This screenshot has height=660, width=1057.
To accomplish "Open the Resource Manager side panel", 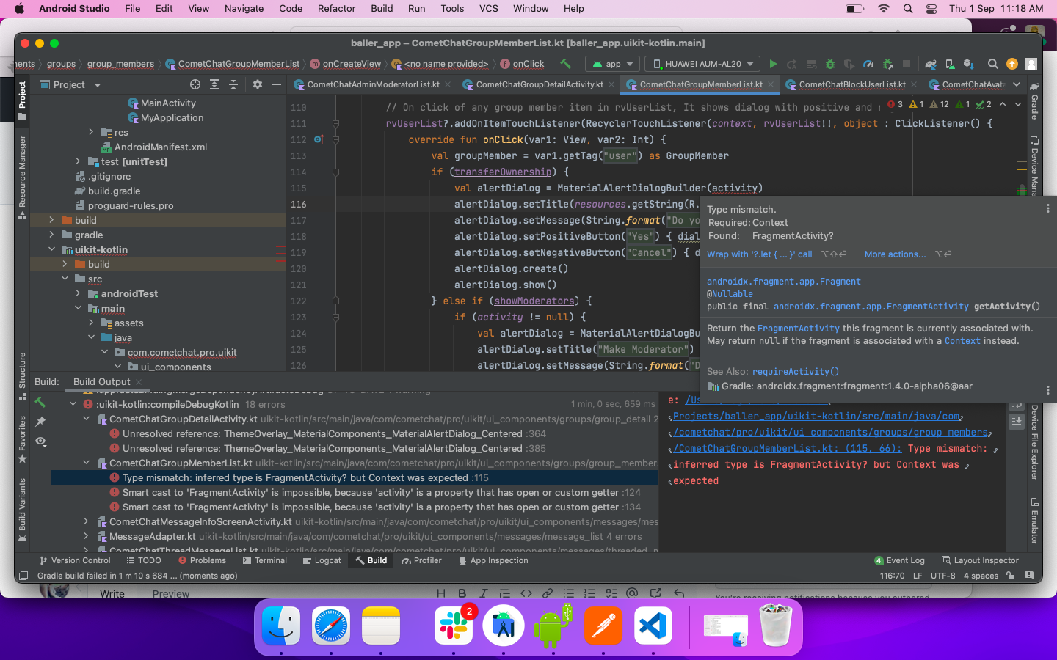I will (x=22, y=177).
